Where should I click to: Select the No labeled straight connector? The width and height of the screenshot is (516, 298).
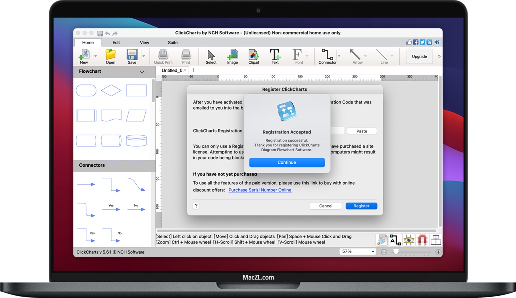pyautogui.click(x=136, y=208)
